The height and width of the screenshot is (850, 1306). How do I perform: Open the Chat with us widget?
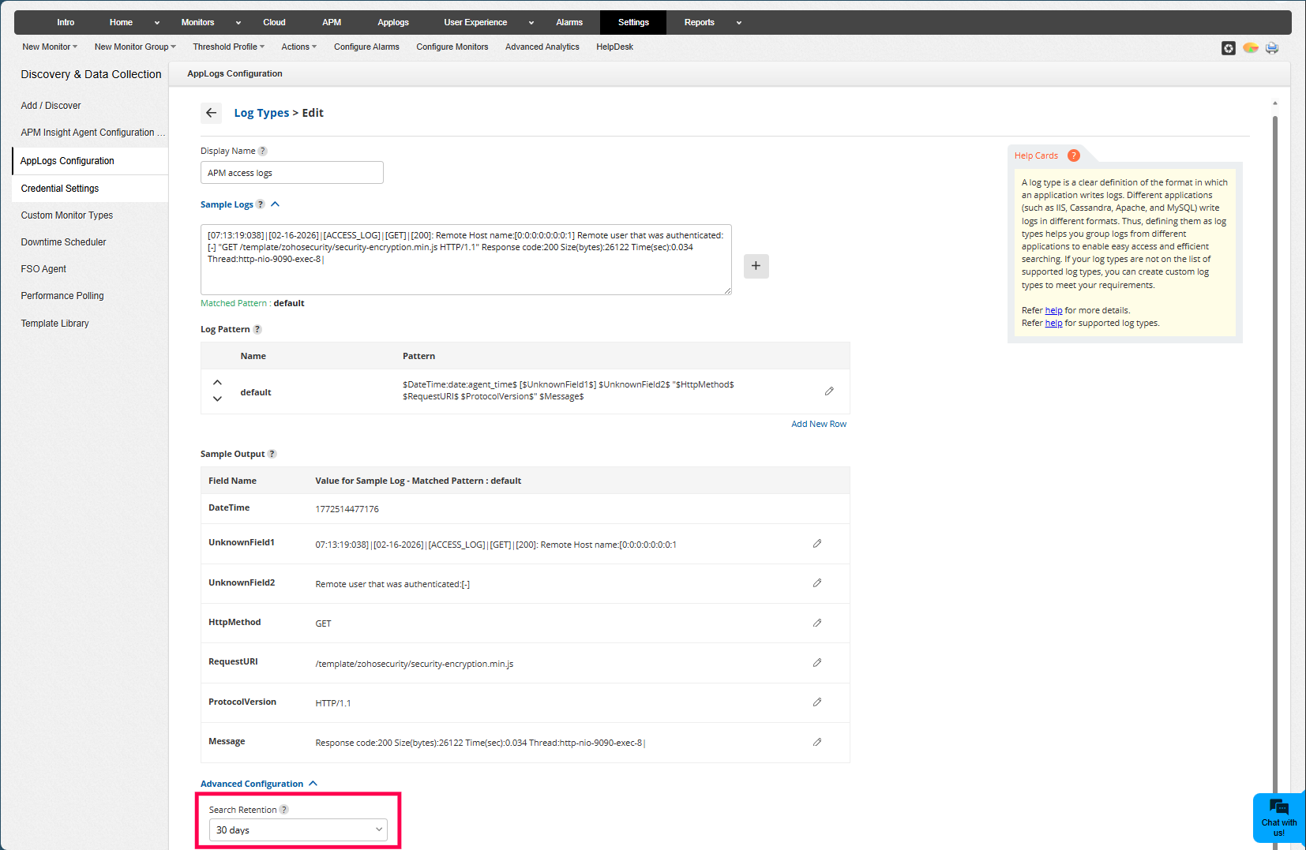[x=1278, y=817]
